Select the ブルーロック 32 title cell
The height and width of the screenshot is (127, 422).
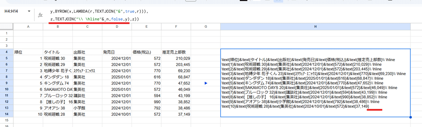coord(58,96)
